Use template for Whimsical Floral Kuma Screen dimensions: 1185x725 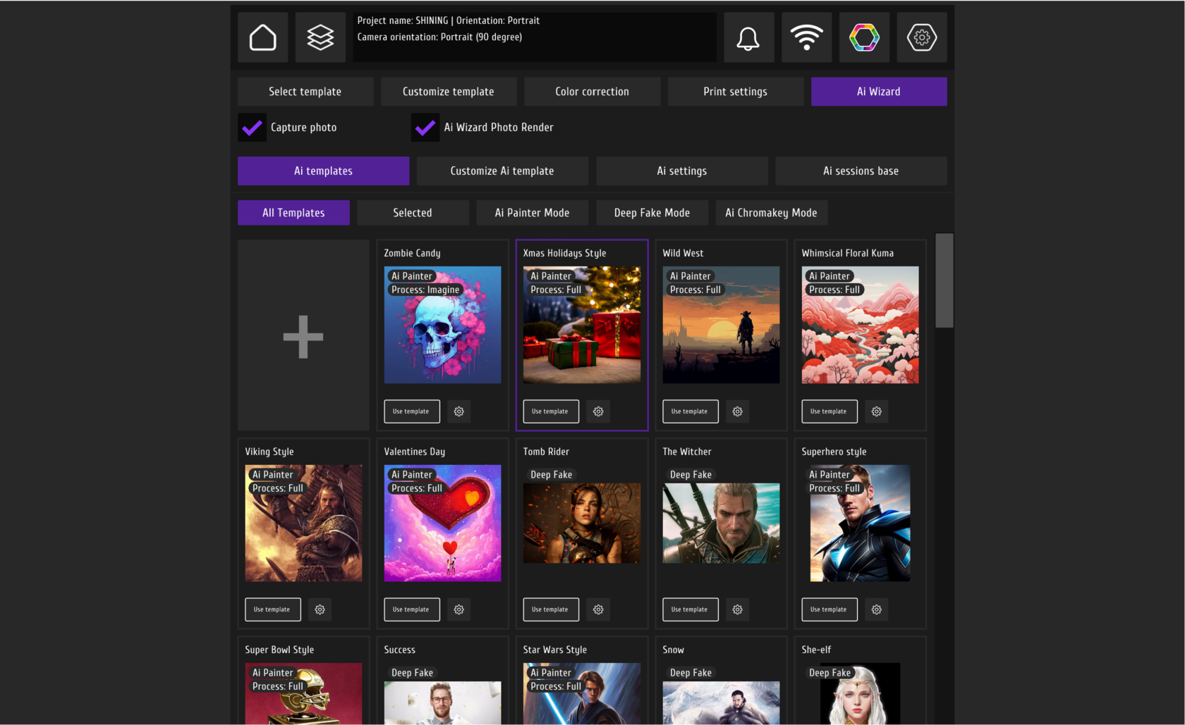pos(829,411)
